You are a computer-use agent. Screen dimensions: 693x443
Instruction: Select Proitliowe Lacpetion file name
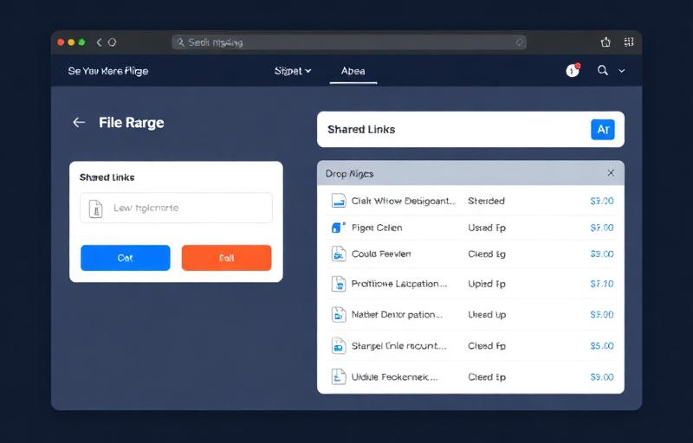pos(399,284)
